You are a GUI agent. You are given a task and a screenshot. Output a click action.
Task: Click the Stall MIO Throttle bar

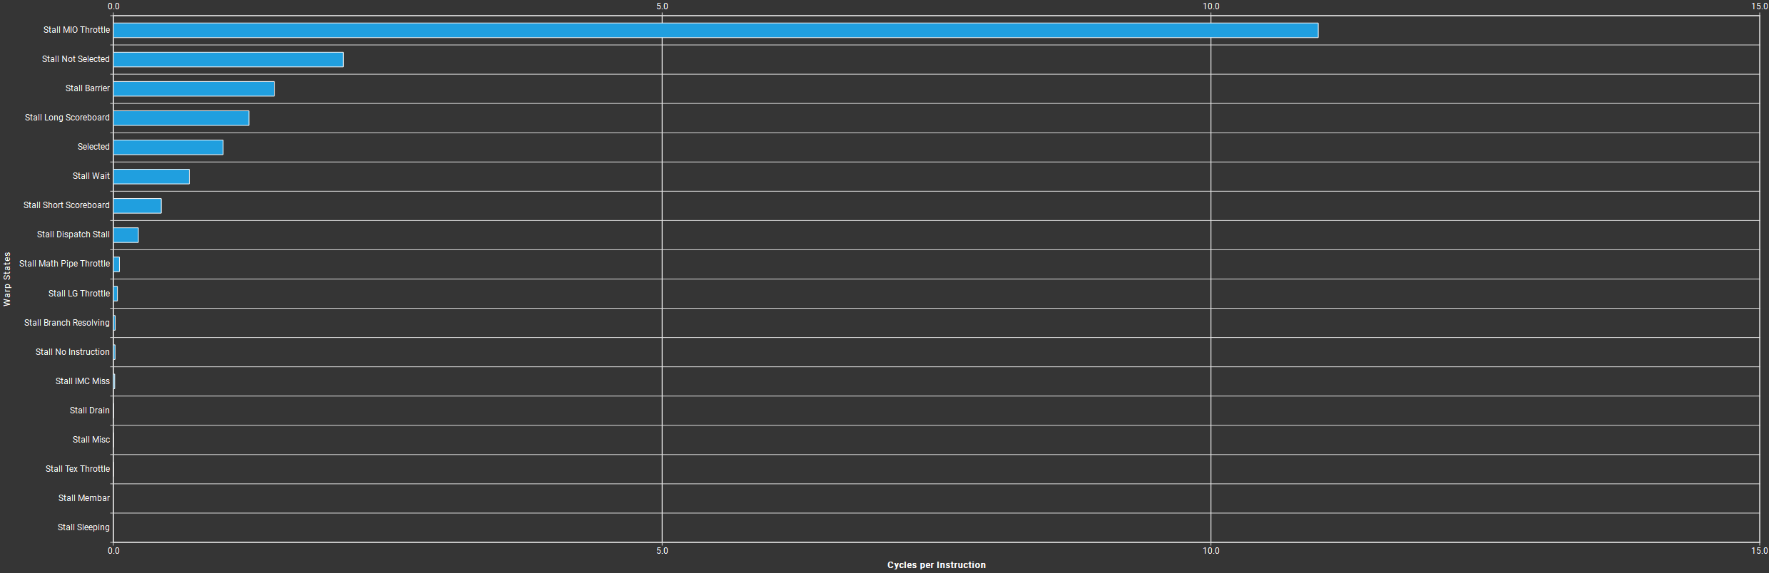(x=715, y=30)
